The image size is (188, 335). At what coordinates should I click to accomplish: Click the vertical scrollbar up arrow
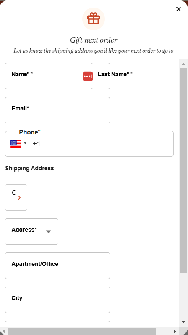pos(183,64)
